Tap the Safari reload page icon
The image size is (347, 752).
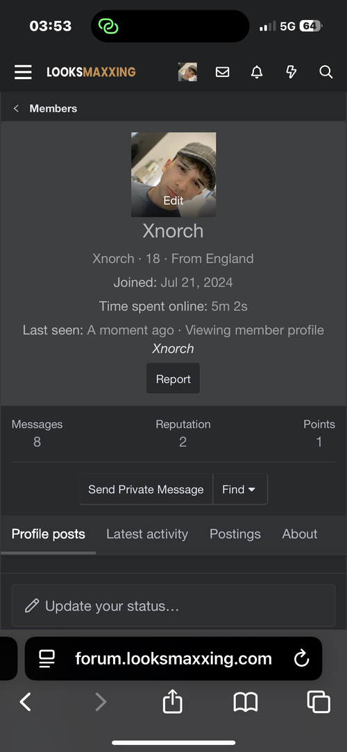[301, 659]
